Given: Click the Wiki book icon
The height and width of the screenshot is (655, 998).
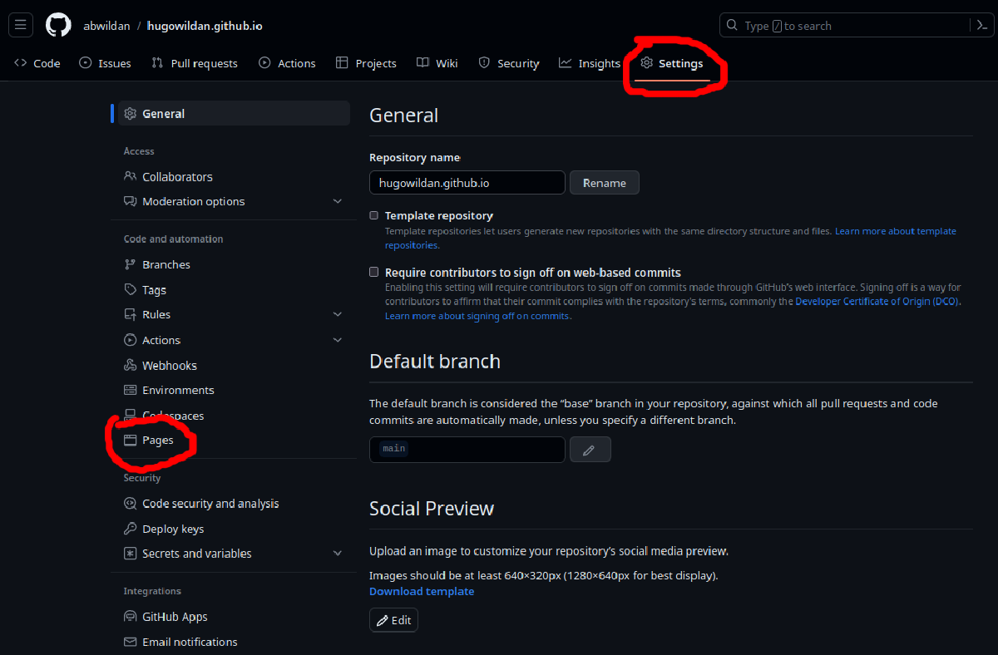Looking at the screenshot, I should 422,63.
